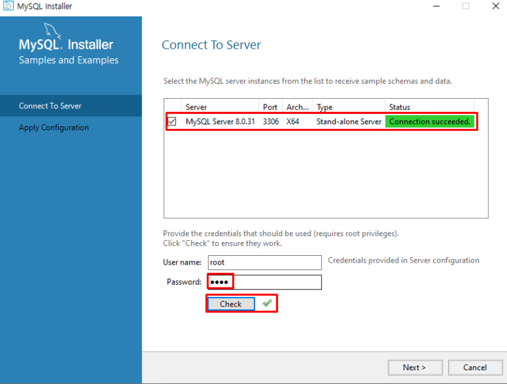Viewport: 507px width, 384px height.
Task: Click the green checkmark beside Check
Action: pyautogui.click(x=267, y=303)
